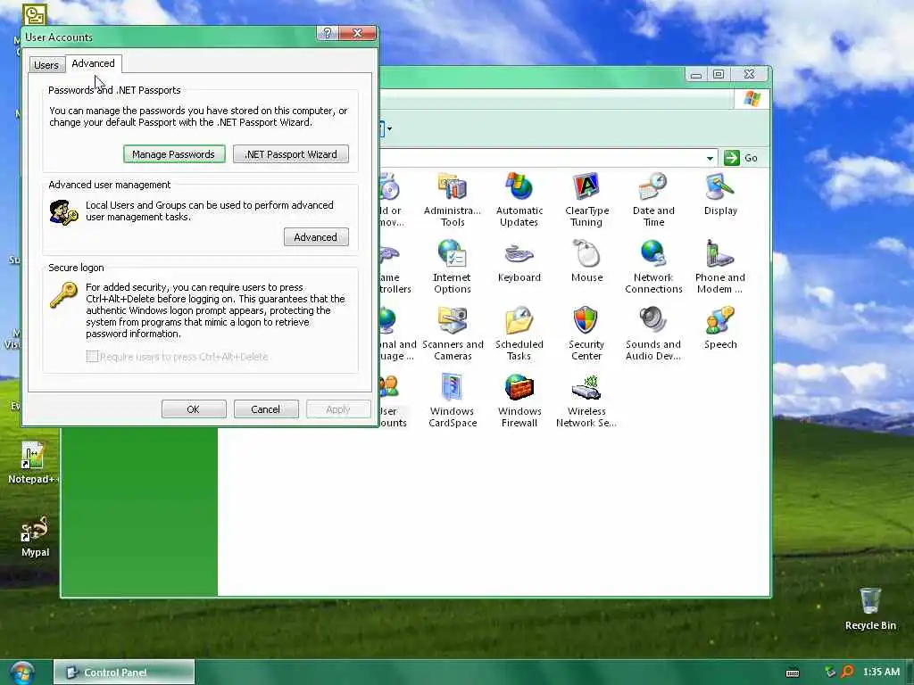Click the Go button in address bar

pyautogui.click(x=741, y=158)
